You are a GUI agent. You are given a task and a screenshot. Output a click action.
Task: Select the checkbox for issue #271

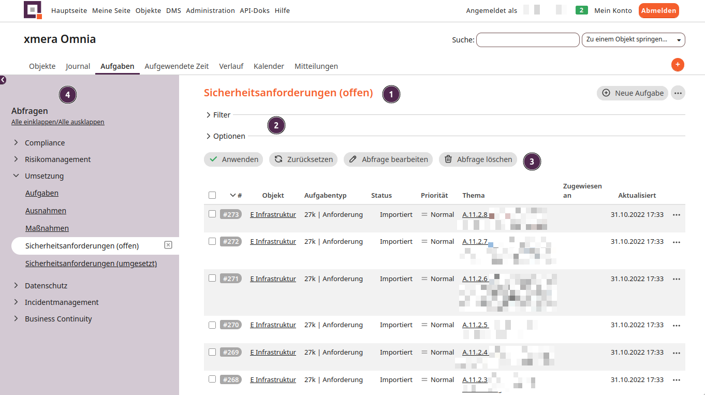coord(212,278)
